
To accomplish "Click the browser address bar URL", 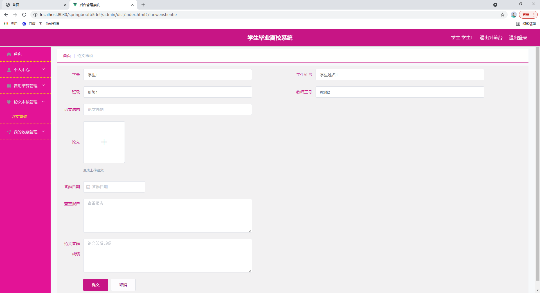I will coord(108,15).
